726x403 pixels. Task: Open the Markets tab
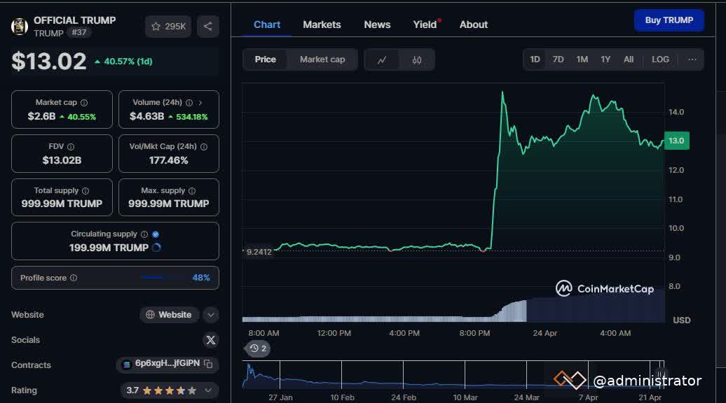coord(322,24)
